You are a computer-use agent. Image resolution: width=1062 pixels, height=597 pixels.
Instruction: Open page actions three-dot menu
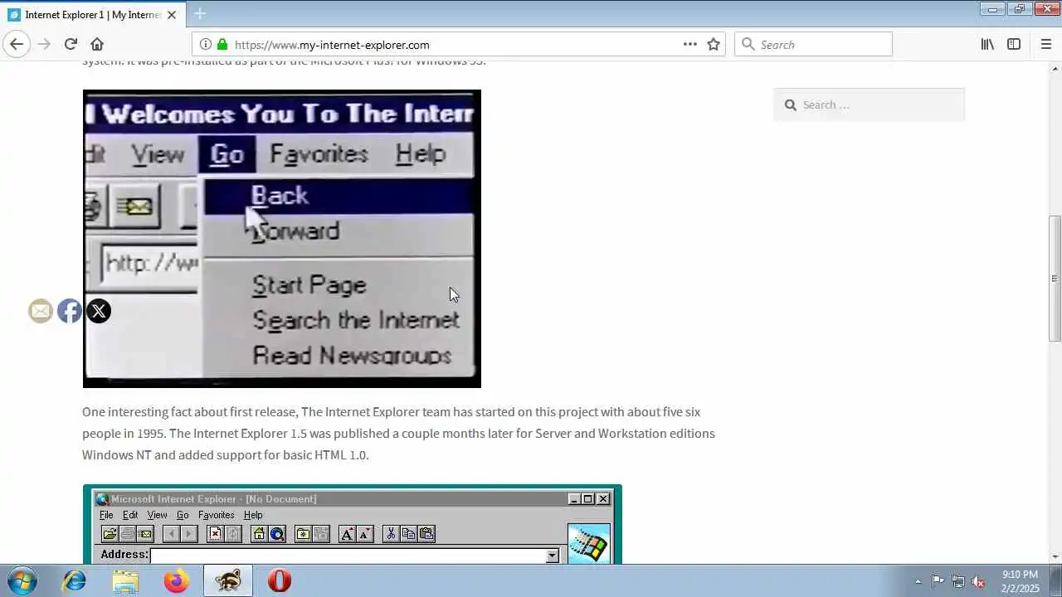tap(690, 45)
